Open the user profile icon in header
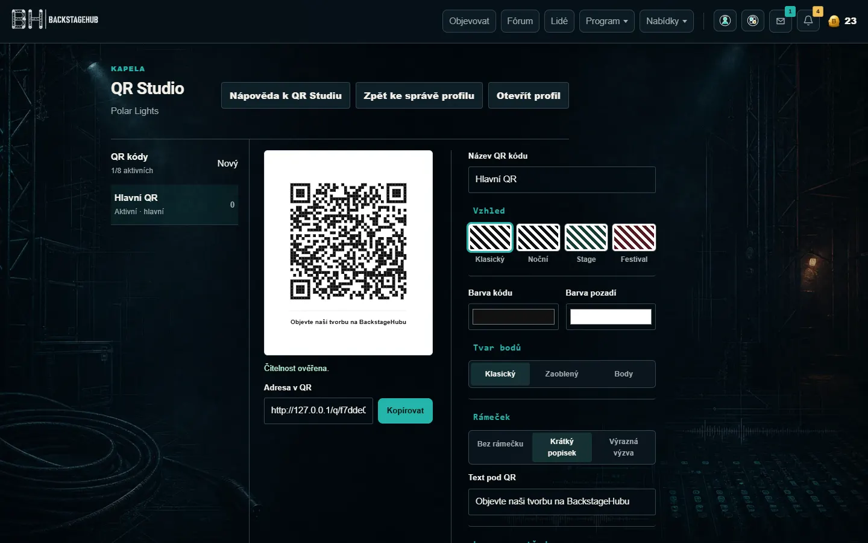Image resolution: width=868 pixels, height=543 pixels. click(x=725, y=21)
